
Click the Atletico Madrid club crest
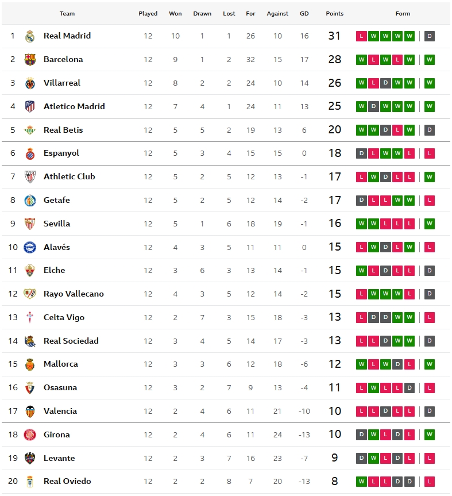click(x=30, y=106)
